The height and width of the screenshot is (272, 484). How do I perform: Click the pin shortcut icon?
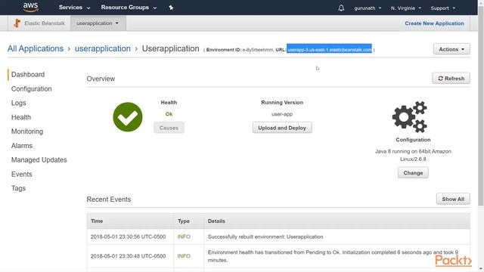pyautogui.click(x=171, y=8)
